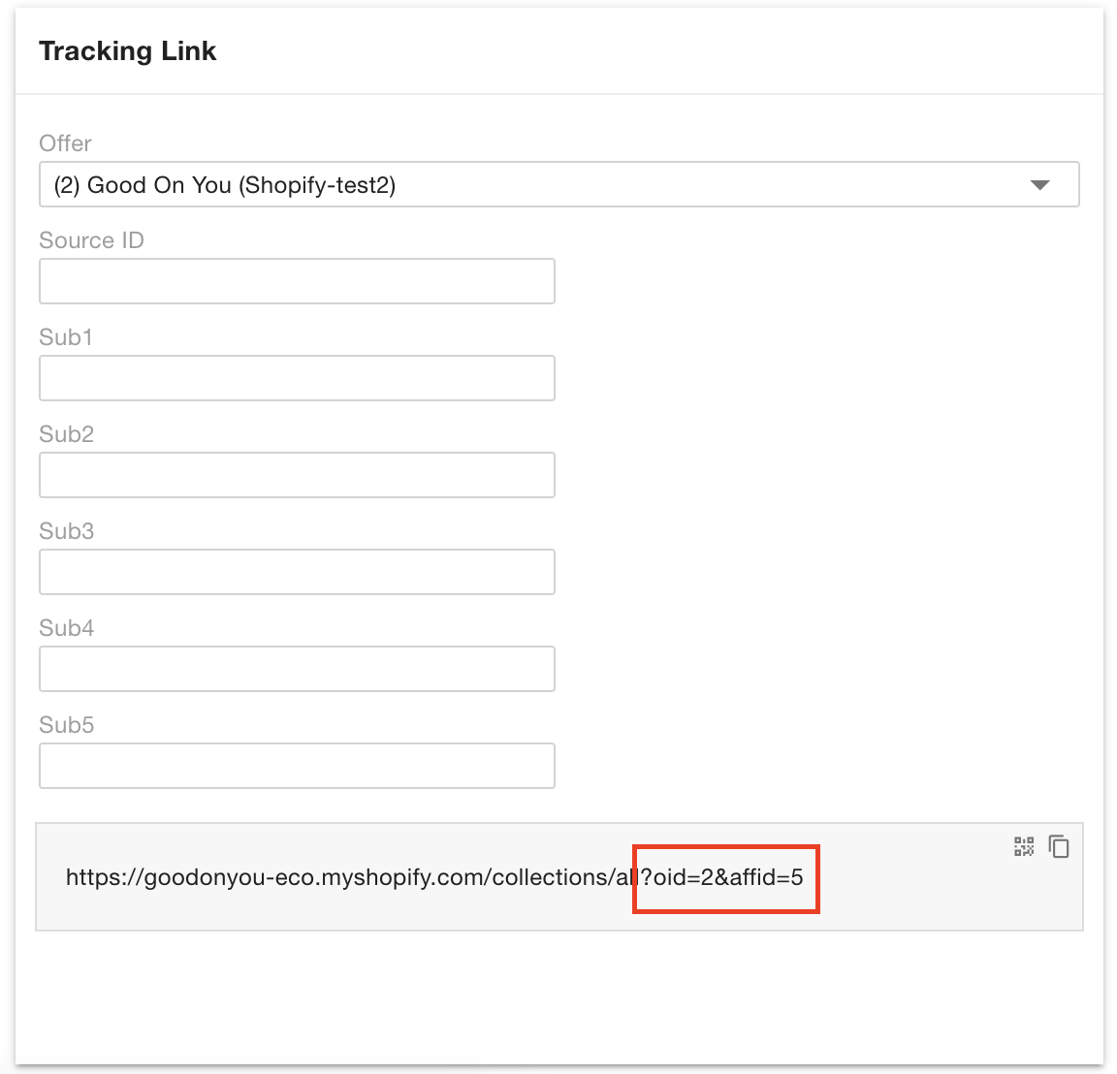Image resolution: width=1117 pixels, height=1074 pixels.
Task: Expand the Offer dropdown arrow
Action: [1039, 185]
